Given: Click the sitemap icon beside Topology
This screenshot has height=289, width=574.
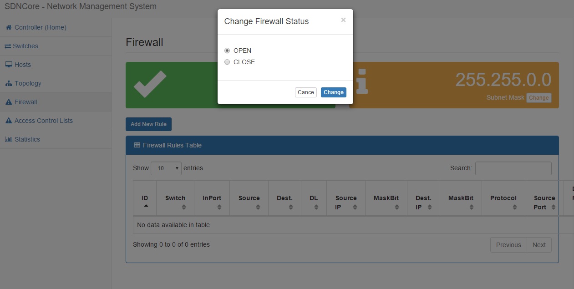Looking at the screenshot, I should tap(9, 83).
